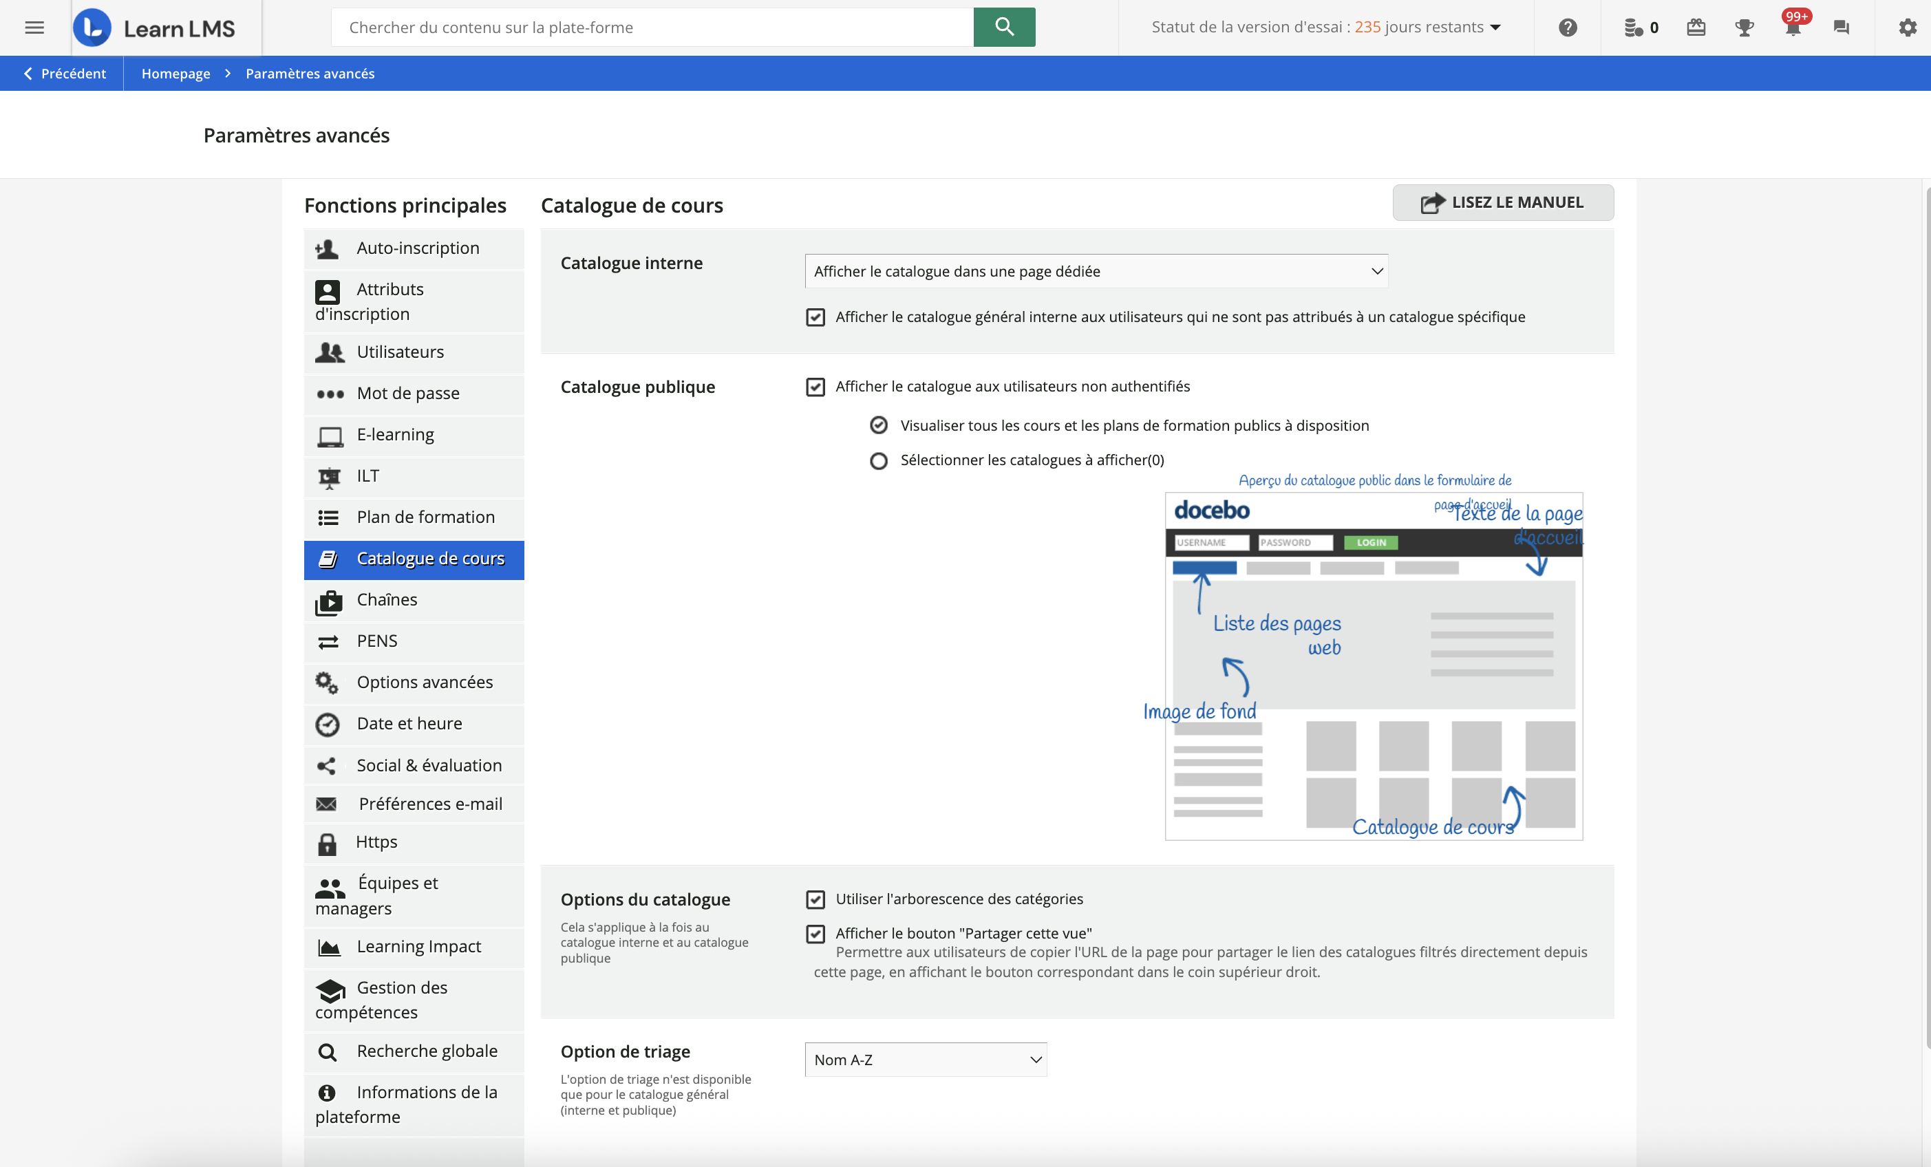Select 'Plan de formation' in sidebar
1931x1167 pixels.
(x=425, y=517)
